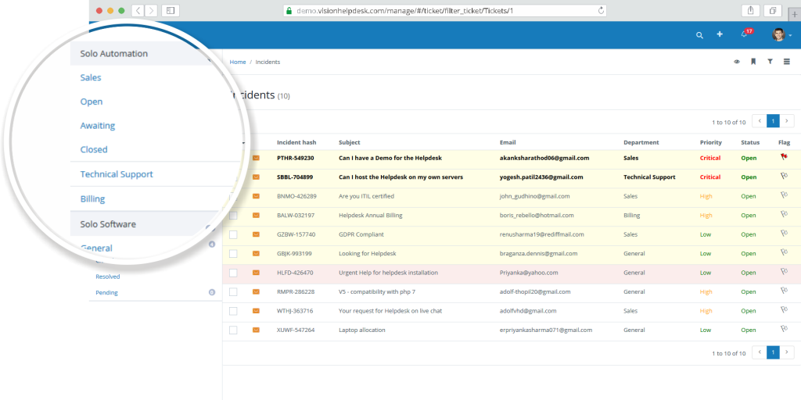The image size is (801, 400).
Task: Open the filter funnel icon
Action: [x=770, y=62]
